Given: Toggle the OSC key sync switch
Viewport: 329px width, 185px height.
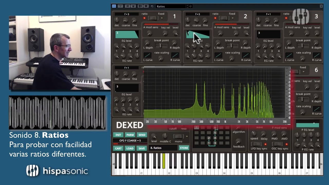Looking at the screenshot, I should point(277,144).
